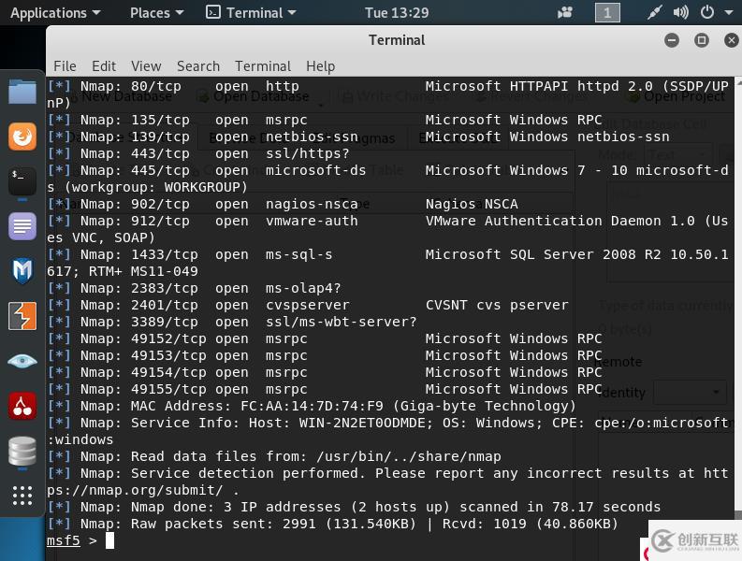Viewport: 742px width, 561px height.
Task: Open the Places menu
Action: click(x=156, y=13)
